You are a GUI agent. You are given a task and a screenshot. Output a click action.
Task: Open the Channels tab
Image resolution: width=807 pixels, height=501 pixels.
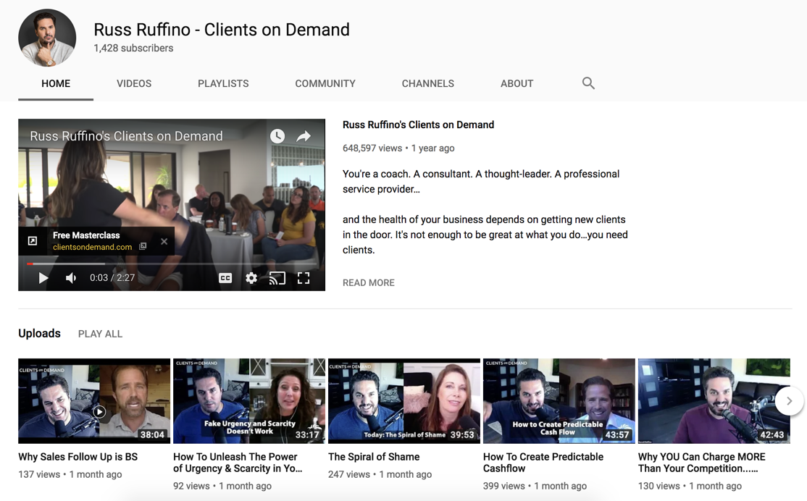click(x=428, y=84)
